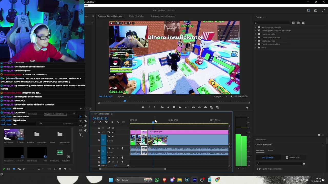This screenshot has width=328, height=184.
Task: Hide track V1 Video 1 eye icon
Action: [113, 136]
